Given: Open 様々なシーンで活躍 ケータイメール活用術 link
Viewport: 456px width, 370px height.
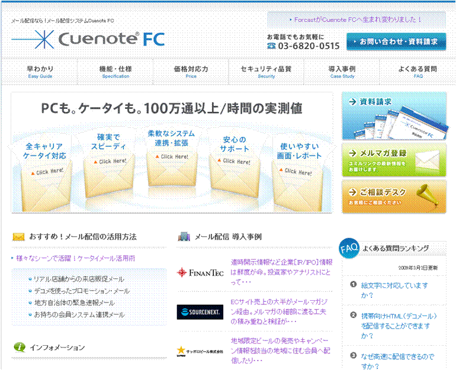Looking at the screenshot, I should (x=76, y=258).
